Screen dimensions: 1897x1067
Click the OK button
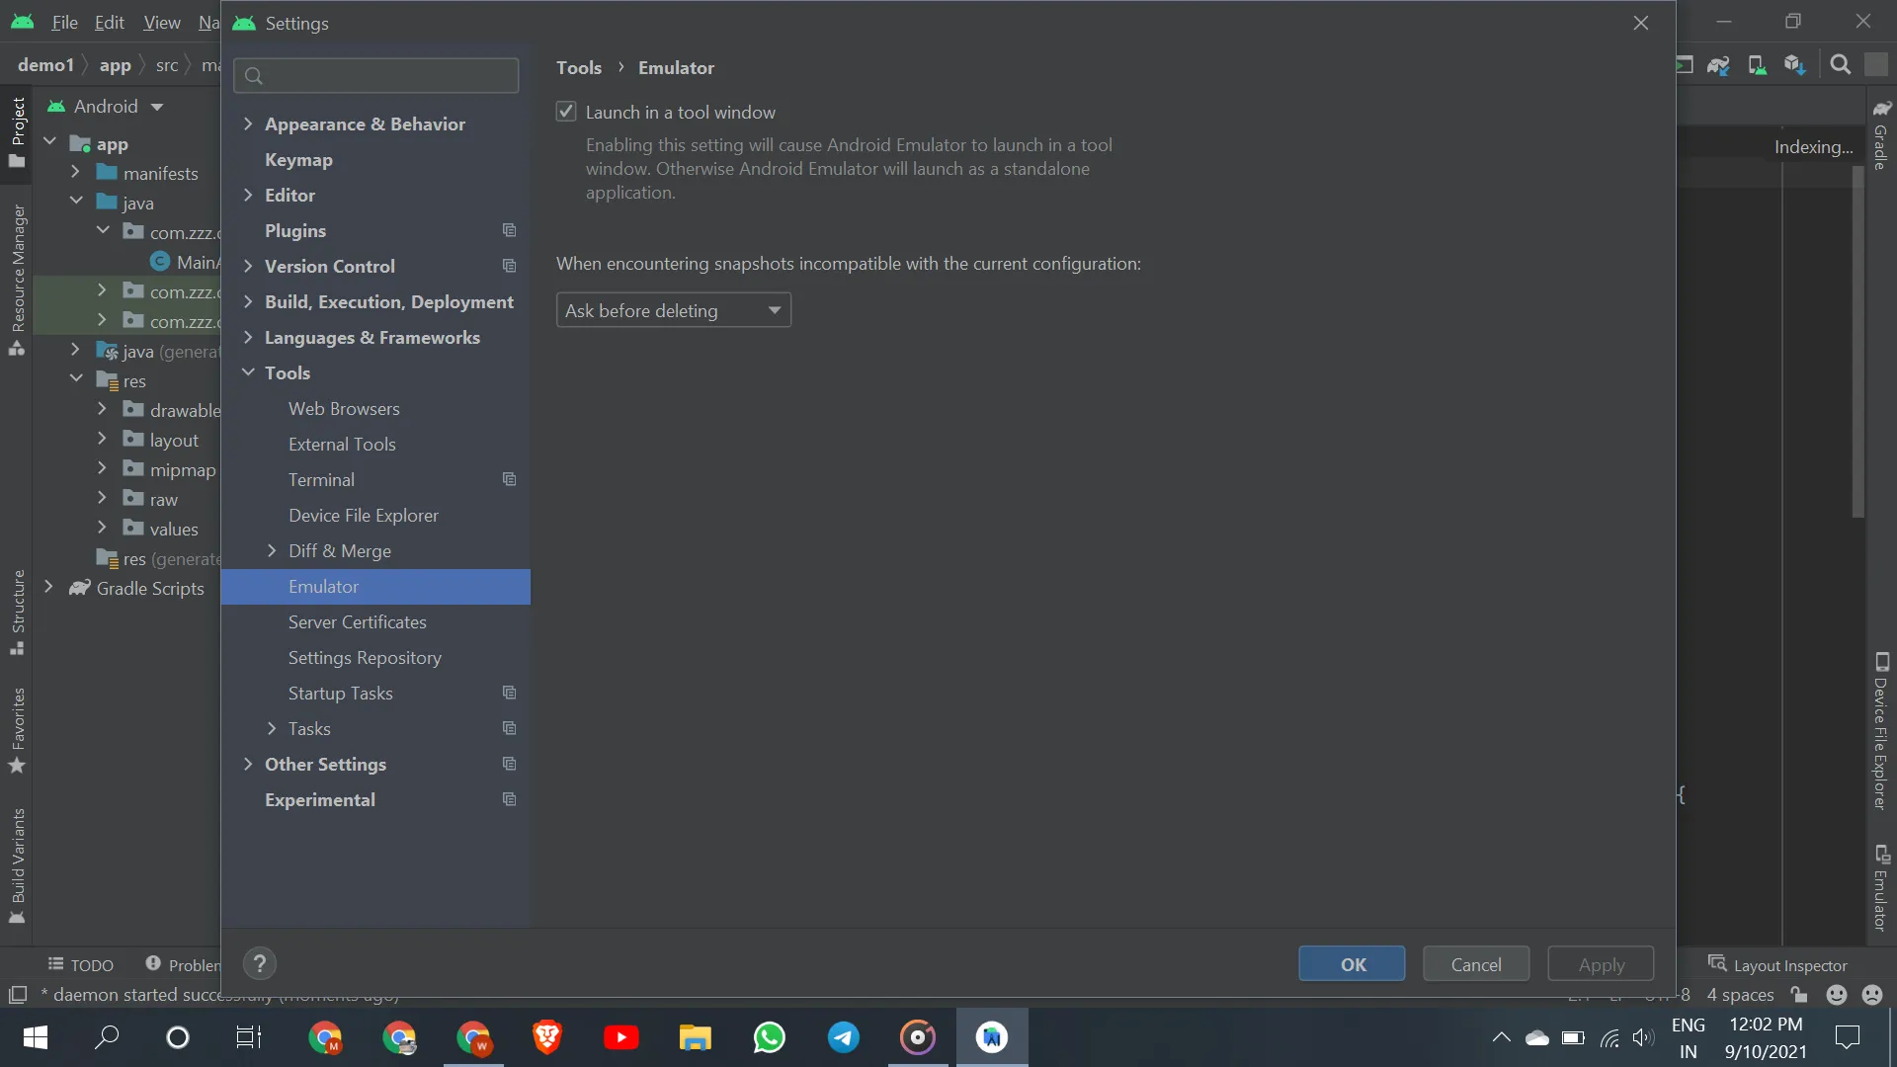pos(1351,964)
